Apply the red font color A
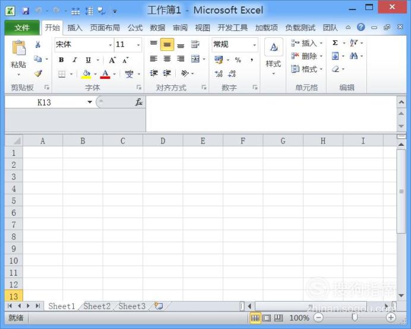 click(105, 74)
